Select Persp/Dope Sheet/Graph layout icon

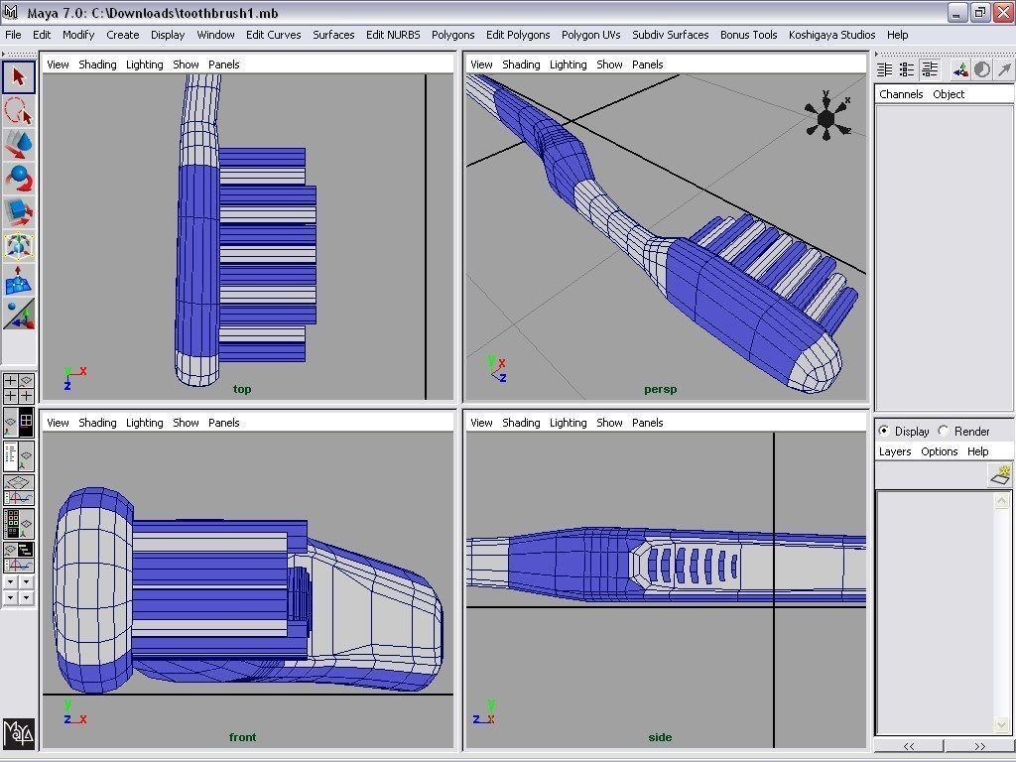click(18, 558)
